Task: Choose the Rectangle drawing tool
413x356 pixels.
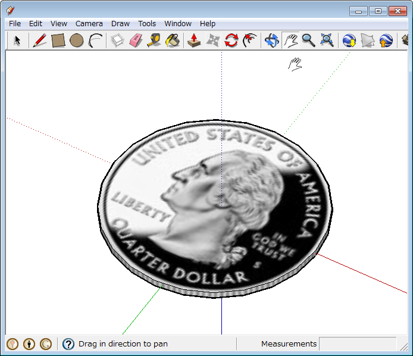Action: [58, 40]
